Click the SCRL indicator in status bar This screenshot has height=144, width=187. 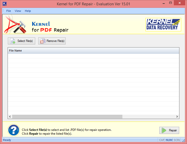177,140
